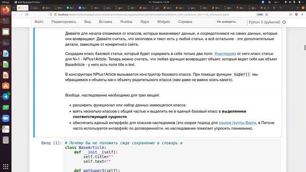Launch LibreOffice Calc from the dock
The width and height of the screenshot is (306, 172).
6,64
